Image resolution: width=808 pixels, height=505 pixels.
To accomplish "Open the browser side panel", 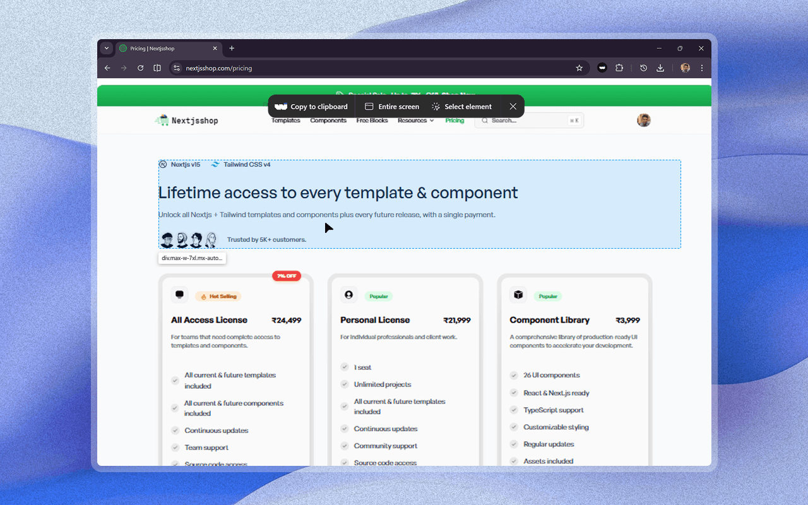I will click(157, 68).
